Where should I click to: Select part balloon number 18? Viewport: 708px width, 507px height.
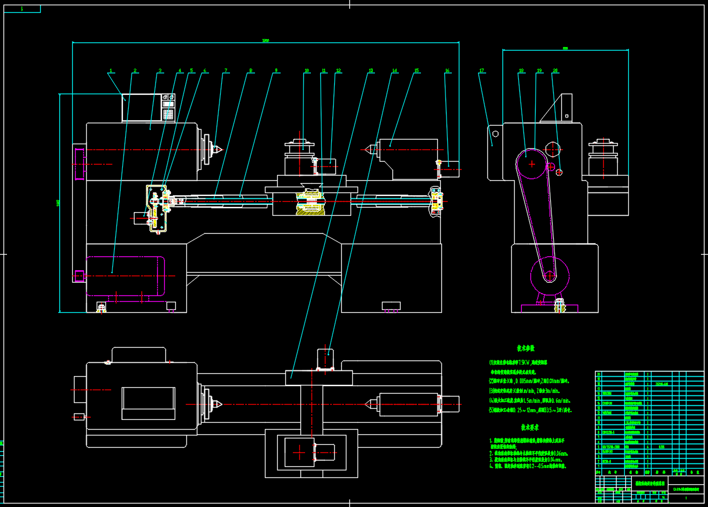click(522, 70)
